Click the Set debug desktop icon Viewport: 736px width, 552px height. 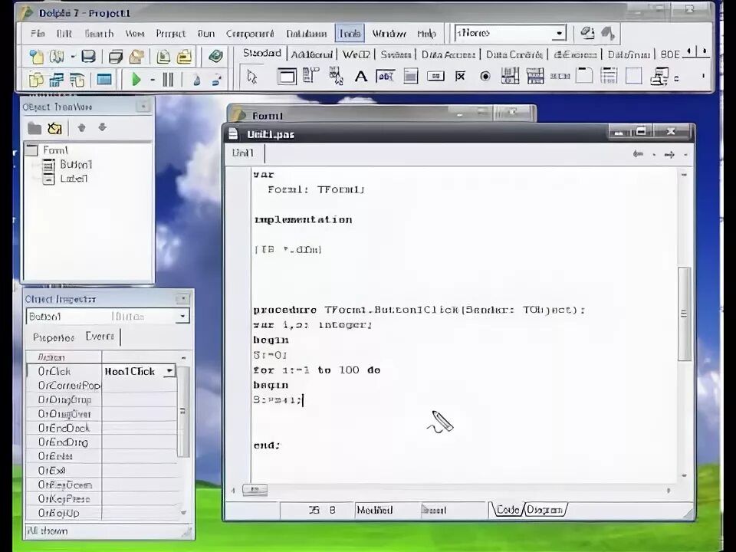coord(608,33)
